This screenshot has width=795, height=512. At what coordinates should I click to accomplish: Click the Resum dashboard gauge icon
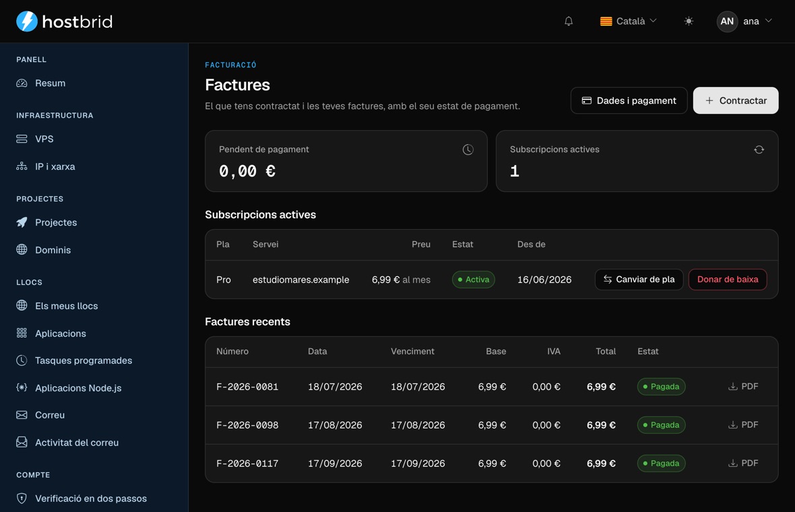pyautogui.click(x=22, y=83)
